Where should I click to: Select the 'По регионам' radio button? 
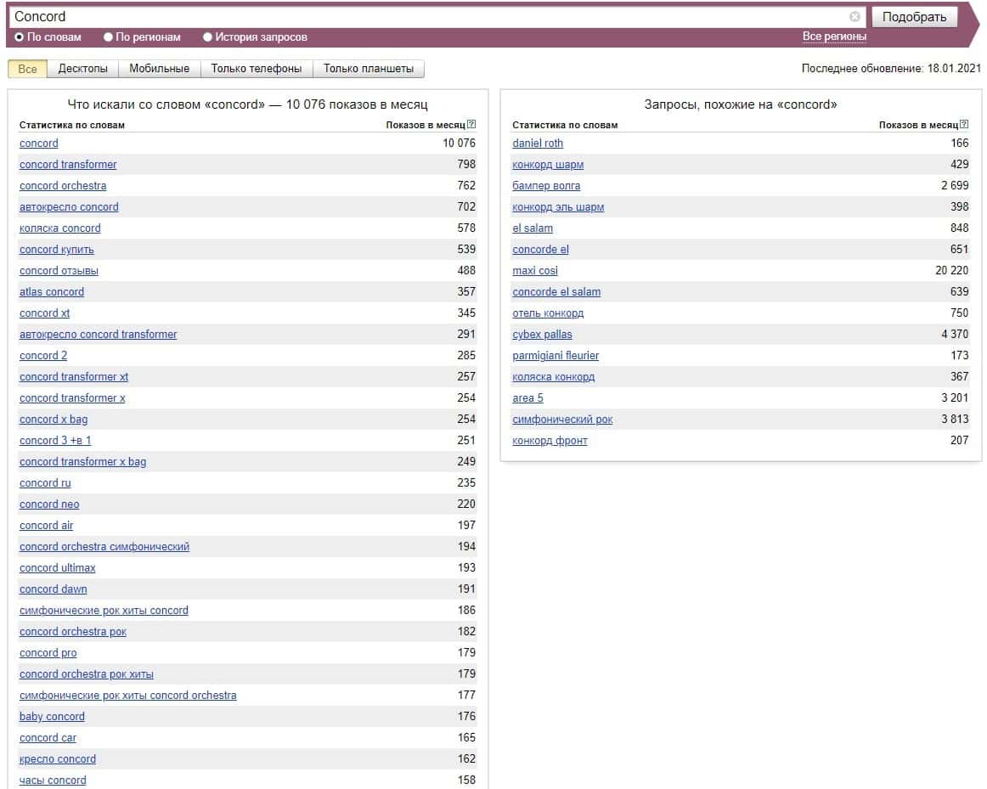(x=108, y=37)
